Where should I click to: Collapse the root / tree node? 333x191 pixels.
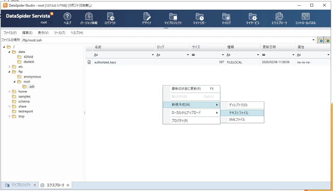click(x=4, y=47)
